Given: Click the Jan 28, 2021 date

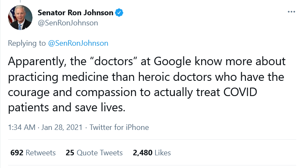Looking at the screenshot, I should click(62, 127).
